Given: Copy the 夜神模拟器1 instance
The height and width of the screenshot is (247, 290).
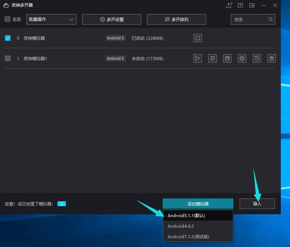Looking at the screenshot, I should 227,58.
